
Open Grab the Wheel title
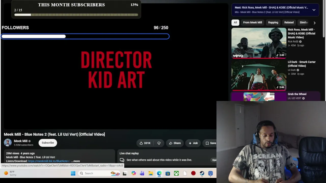pos(297,94)
